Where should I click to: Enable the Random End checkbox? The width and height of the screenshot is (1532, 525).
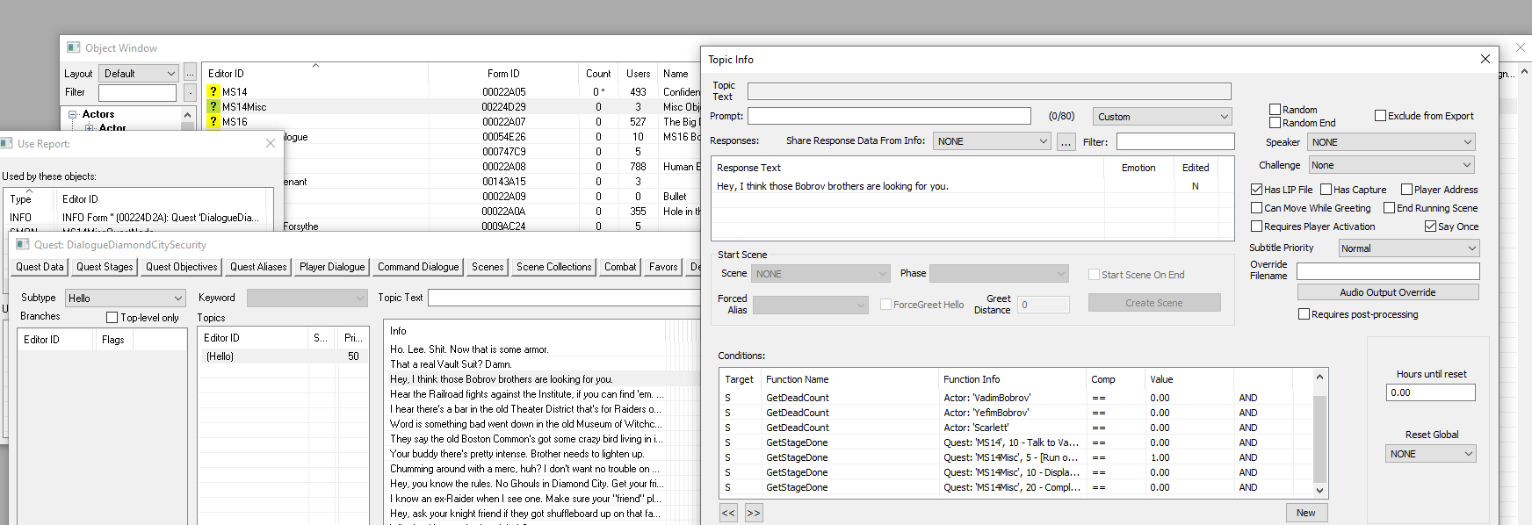tap(1275, 123)
